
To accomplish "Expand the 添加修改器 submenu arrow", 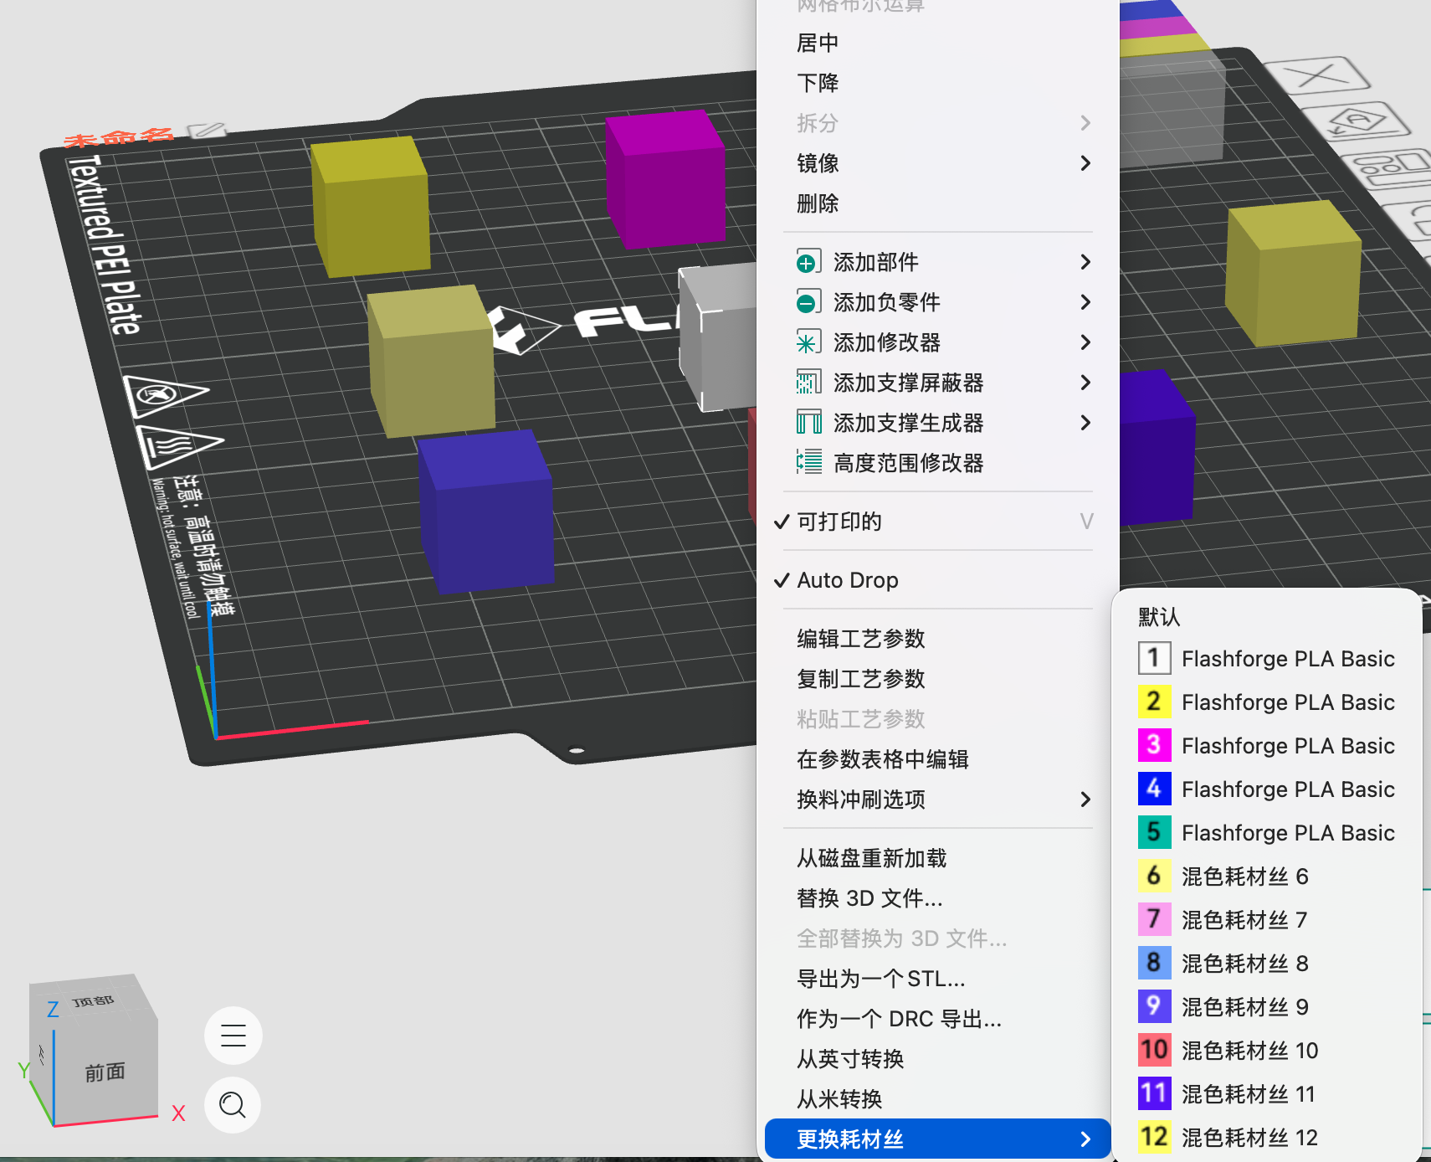I will coord(1085,342).
